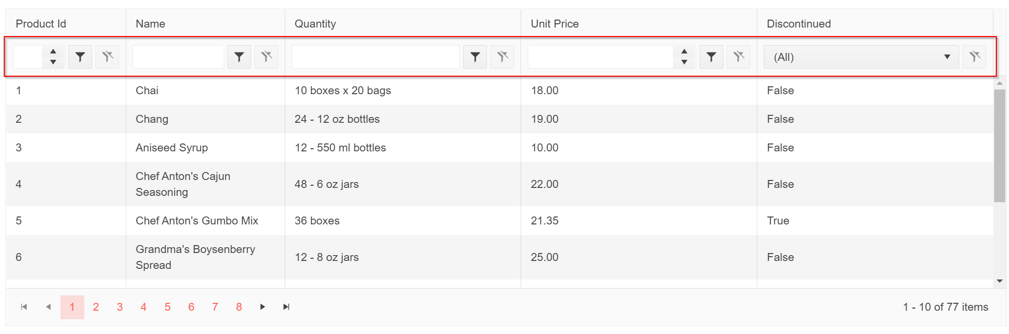Increase the Product Id filter value
The width and height of the screenshot is (1009, 334).
[x=53, y=51]
